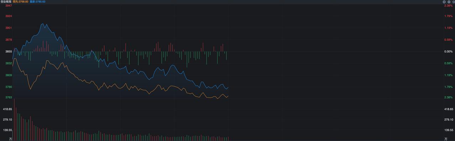
Task: Click the zoom-in plus icon
Action: pyautogui.click(x=444, y=2)
